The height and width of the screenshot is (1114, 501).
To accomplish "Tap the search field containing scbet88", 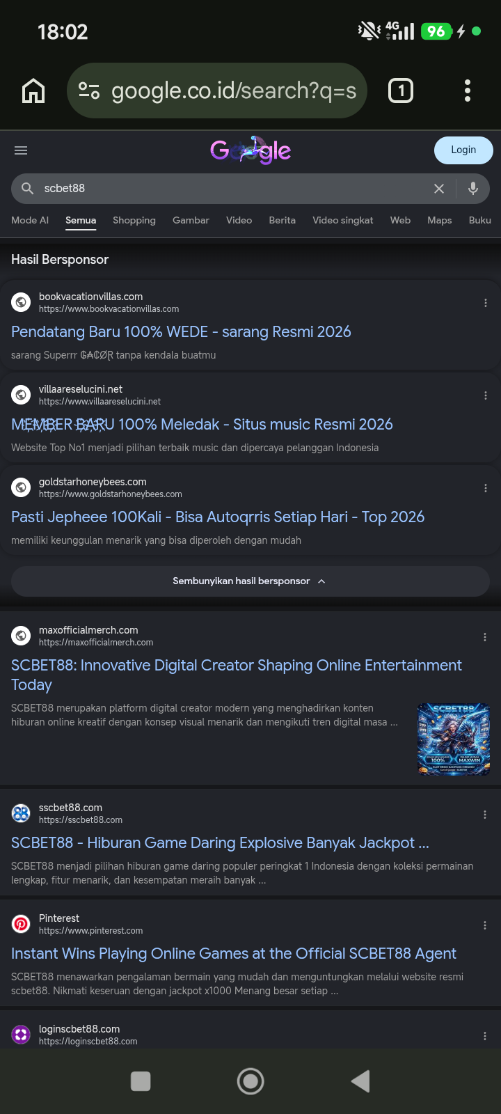I will point(230,189).
